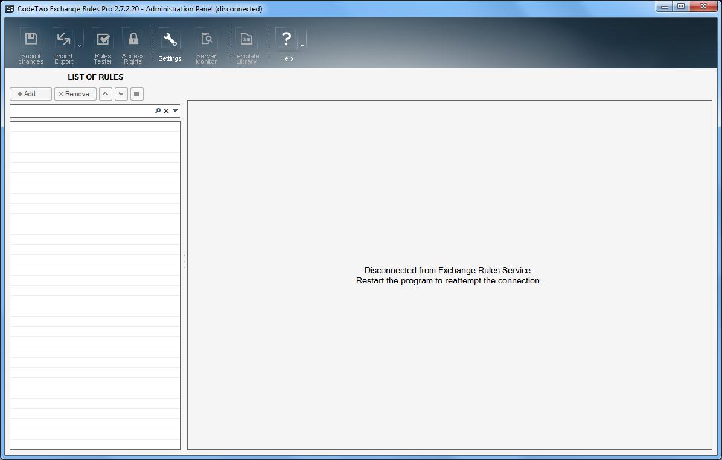The height and width of the screenshot is (460, 722).
Task: Open the rules list options menu icon
Action: tap(137, 94)
